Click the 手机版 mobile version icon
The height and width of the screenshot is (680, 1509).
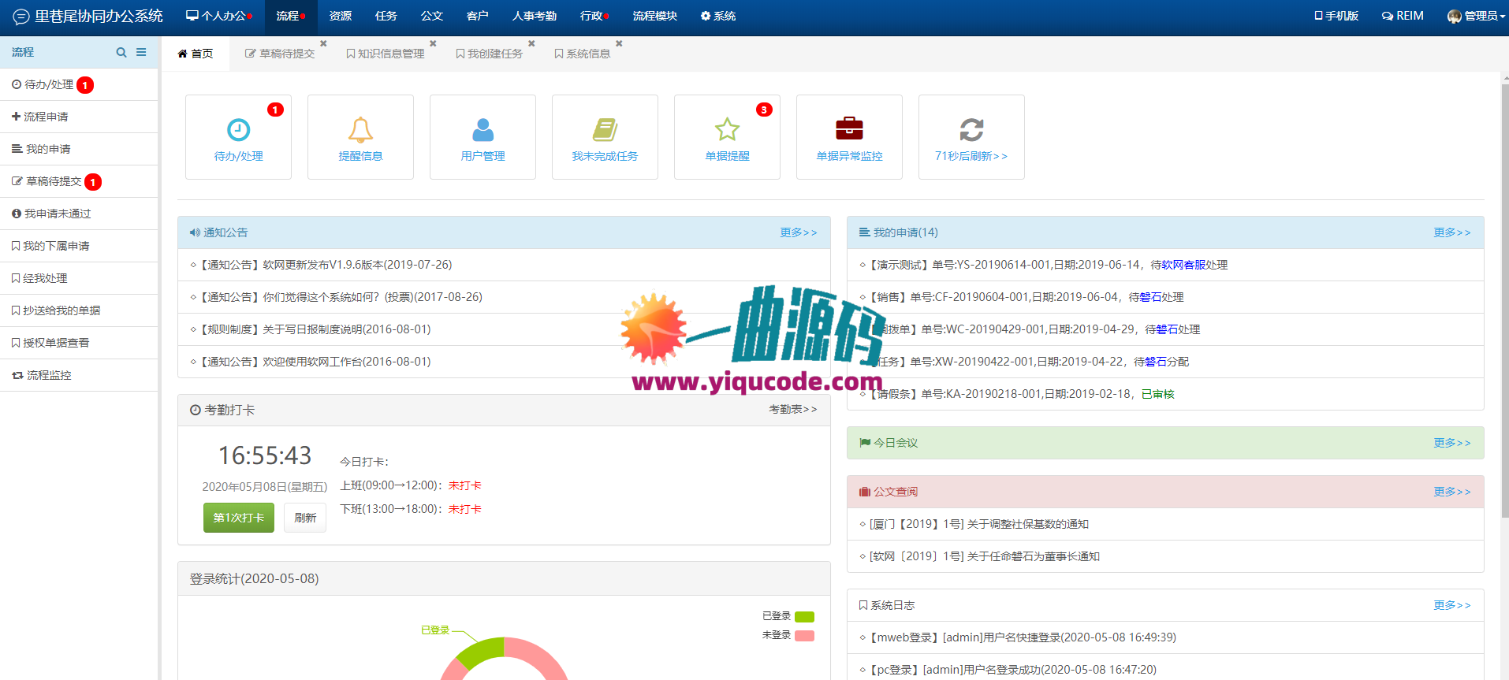[x=1318, y=16]
